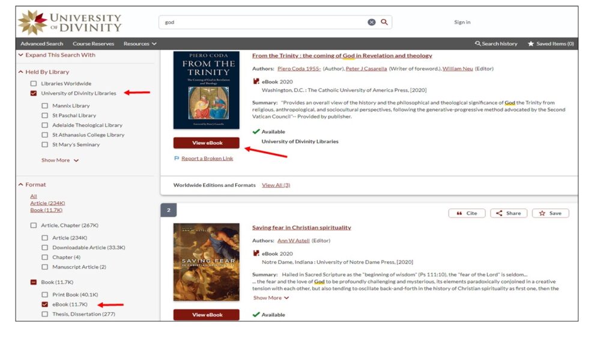The image size is (615, 346).
Task: Clear the search box with X icon
Action: click(372, 22)
